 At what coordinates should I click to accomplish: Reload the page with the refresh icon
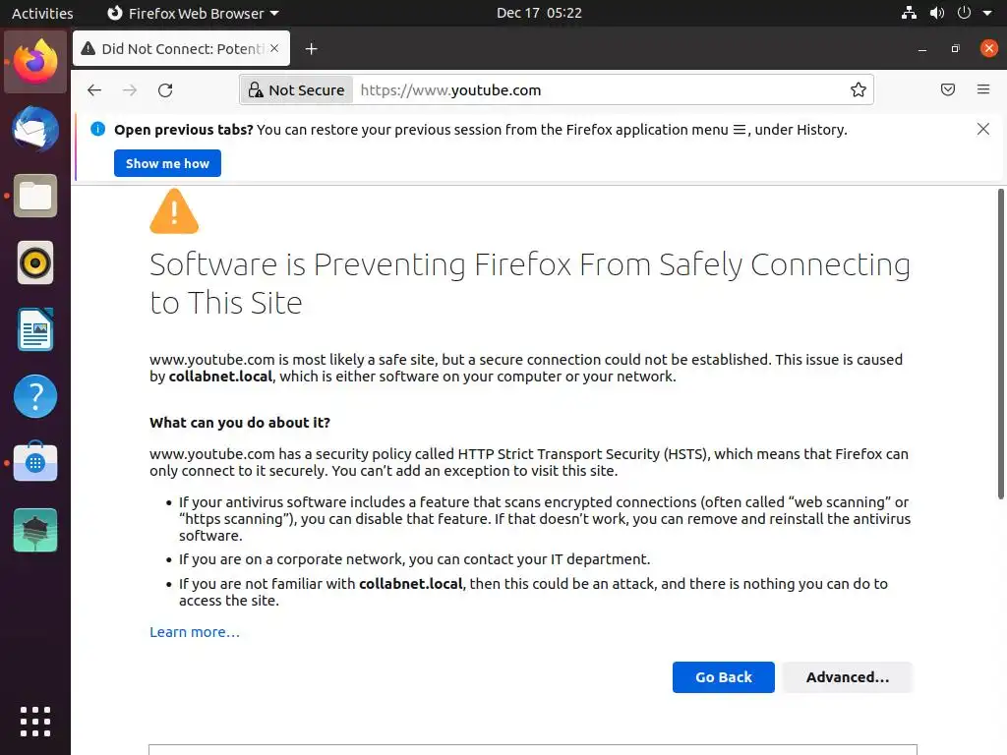pos(165,90)
